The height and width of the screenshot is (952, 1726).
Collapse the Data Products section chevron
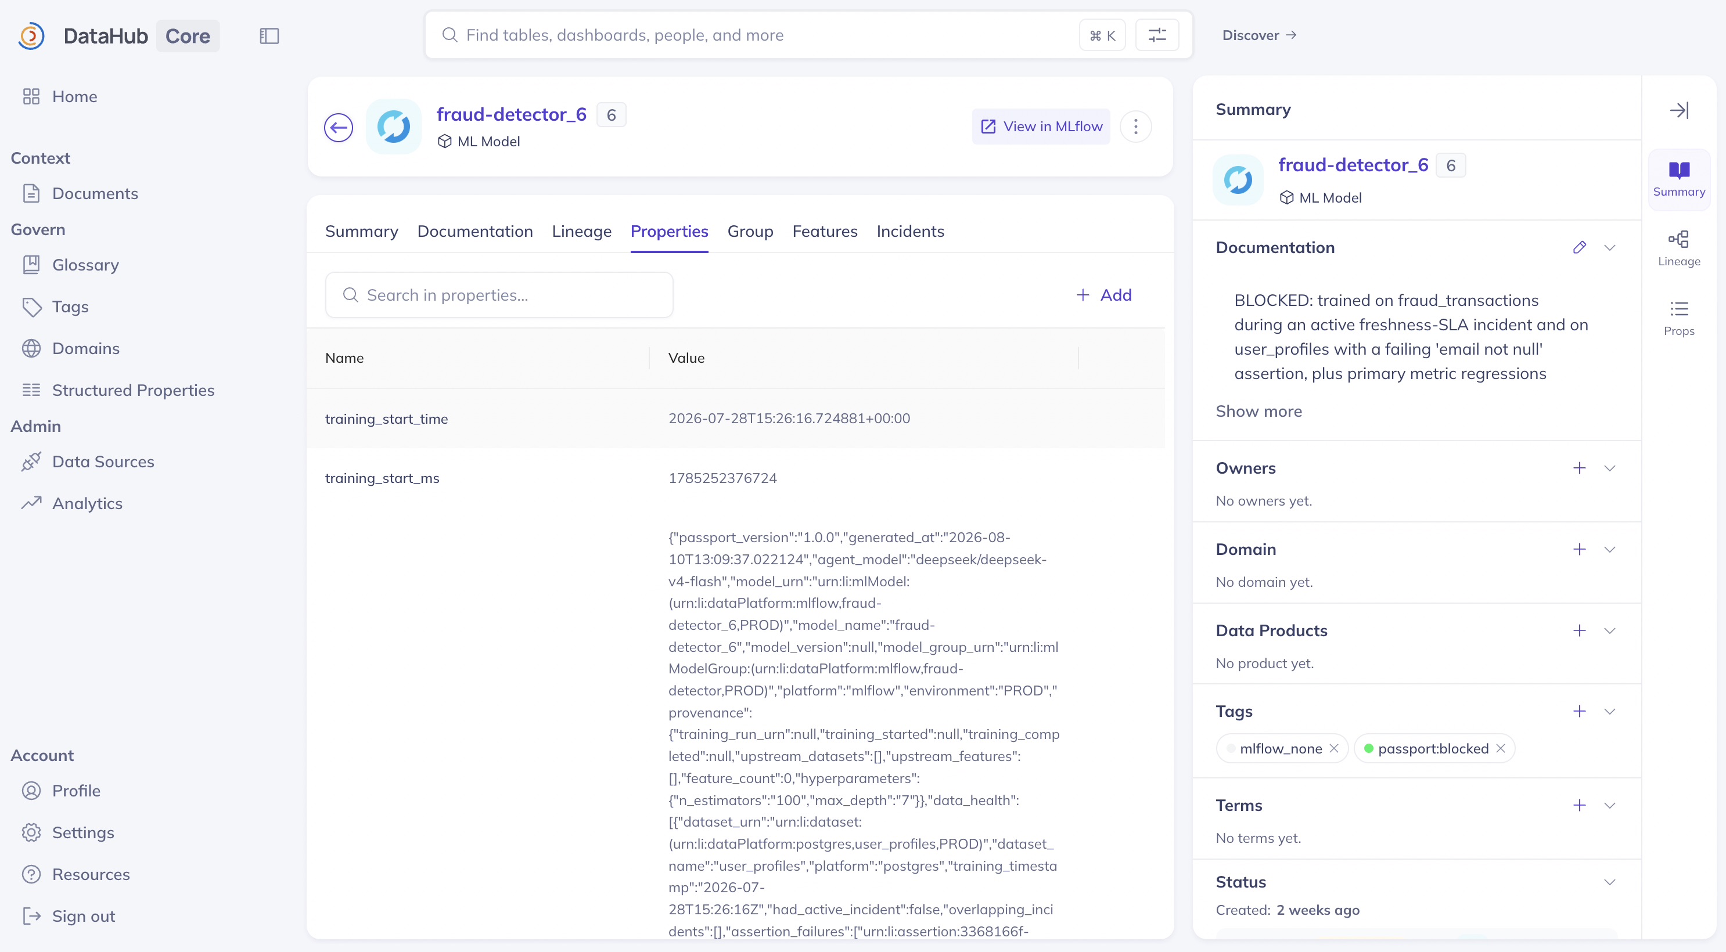coord(1609,630)
